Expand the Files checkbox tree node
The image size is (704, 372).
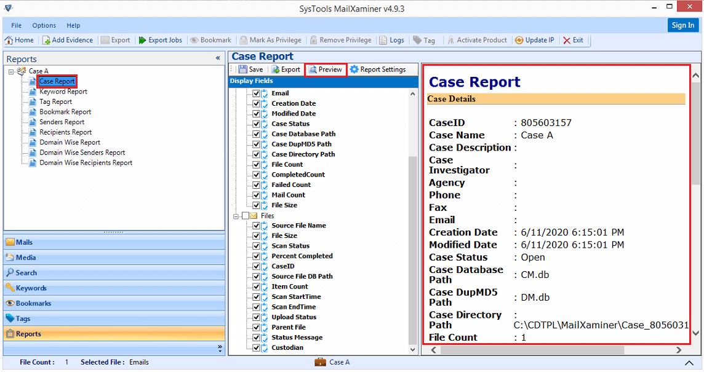236,215
